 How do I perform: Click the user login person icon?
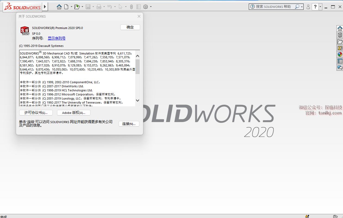(x=308, y=7)
